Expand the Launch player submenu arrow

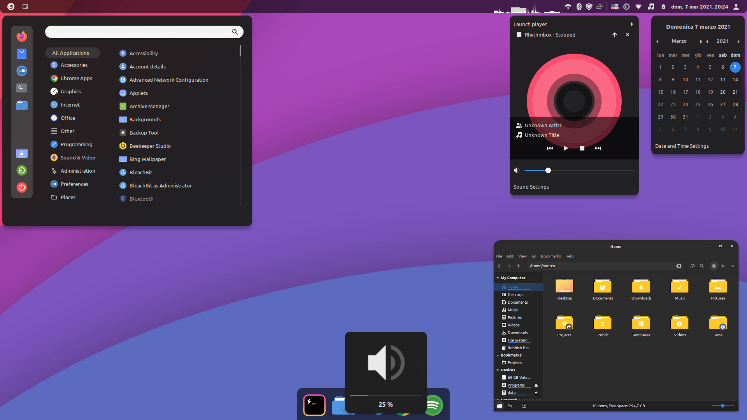tap(631, 24)
